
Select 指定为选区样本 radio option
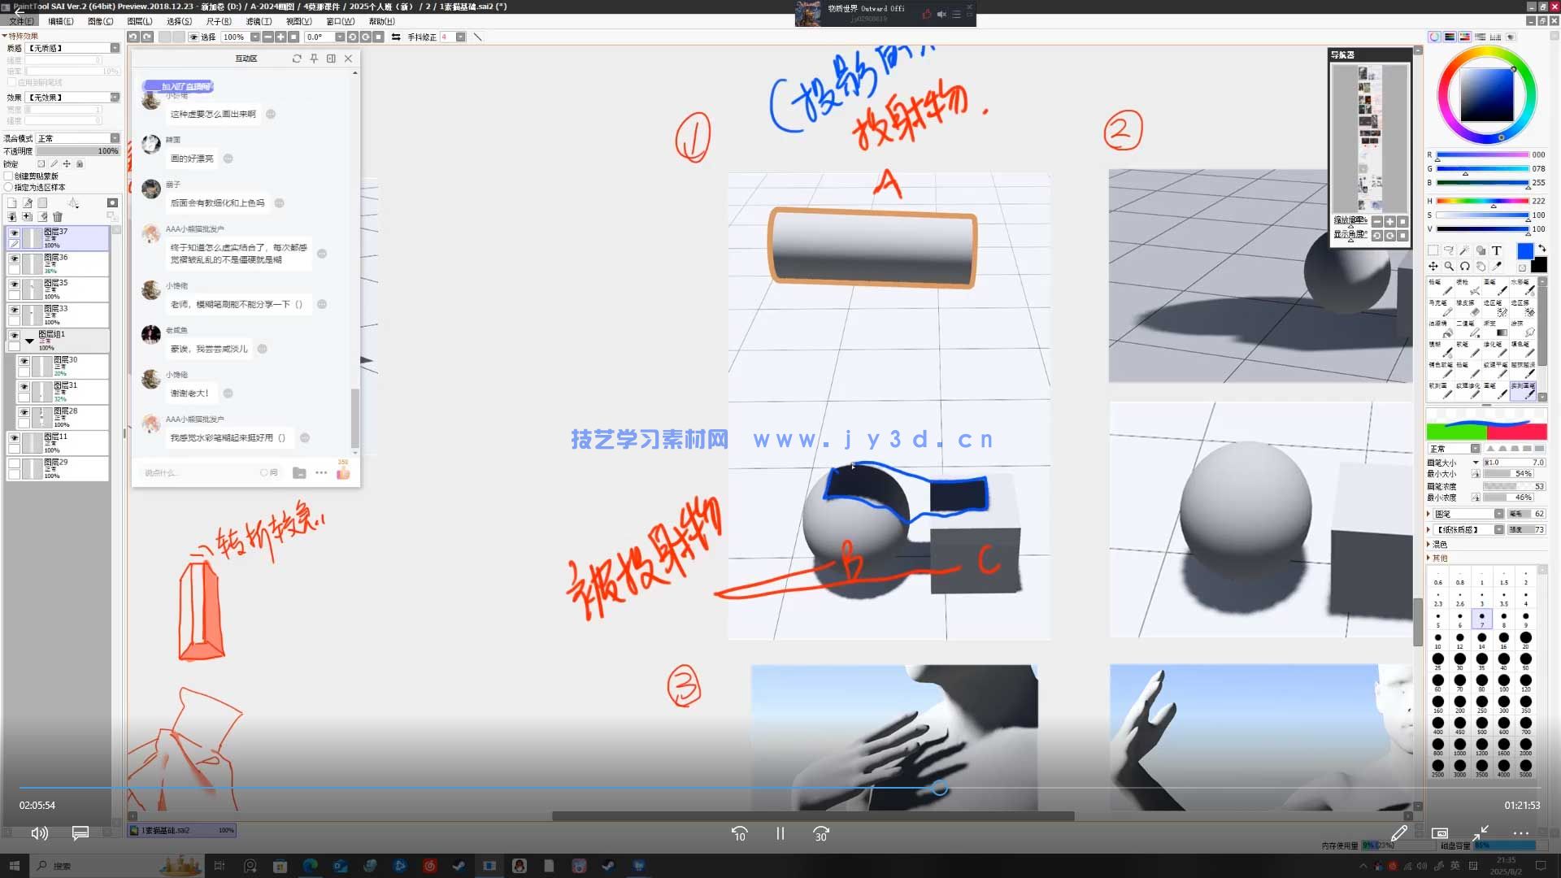(9, 187)
